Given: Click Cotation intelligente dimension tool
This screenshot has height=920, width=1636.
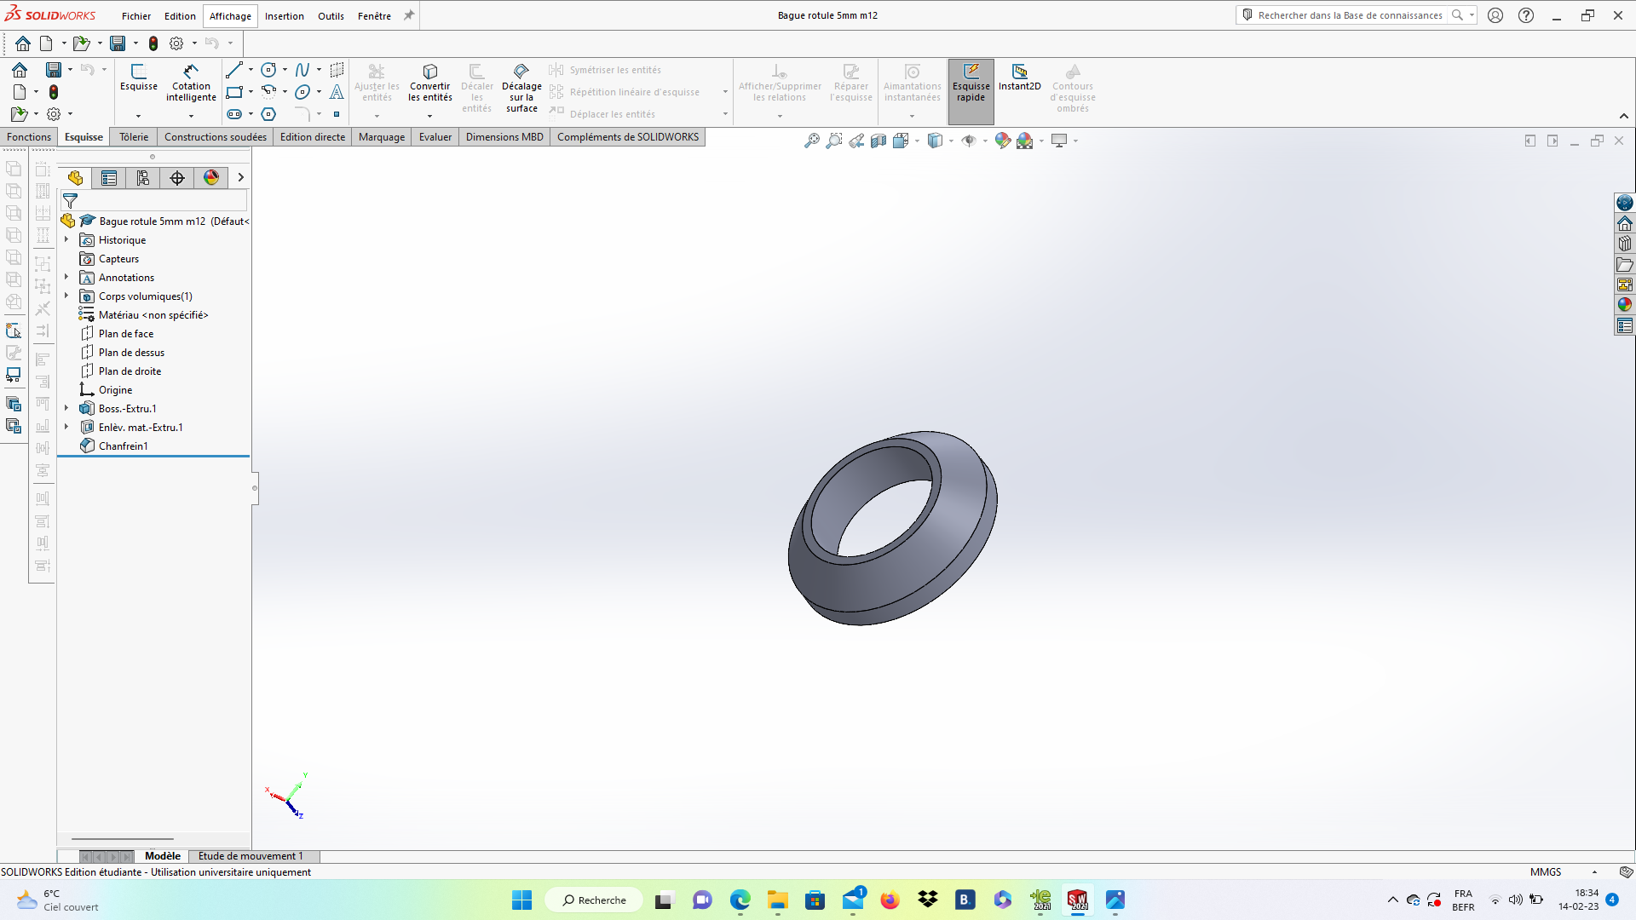Looking at the screenshot, I should tap(191, 83).
